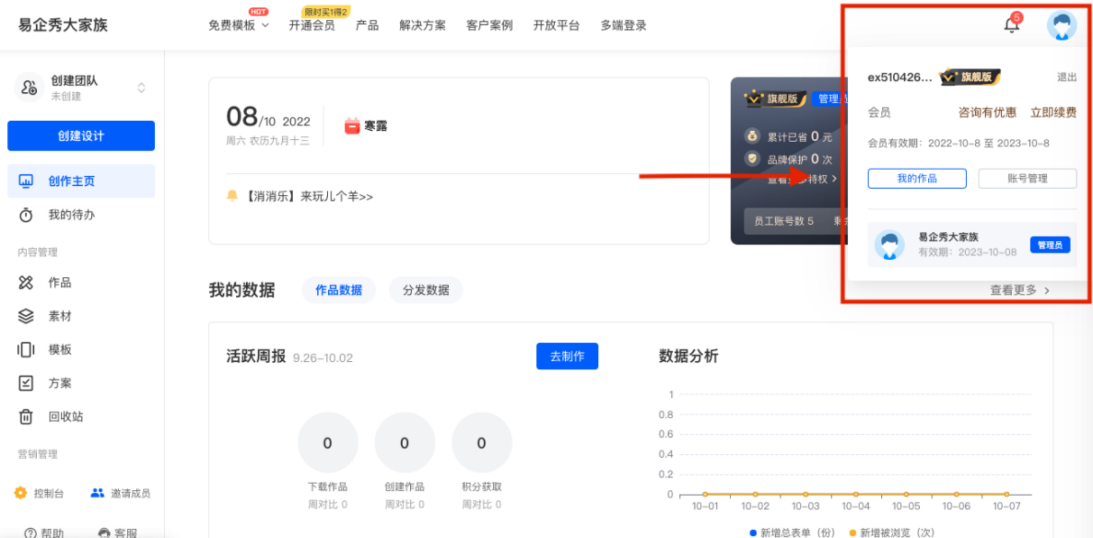Open the 开放平台 menu item
This screenshot has height=538, width=1093.
coord(556,25)
